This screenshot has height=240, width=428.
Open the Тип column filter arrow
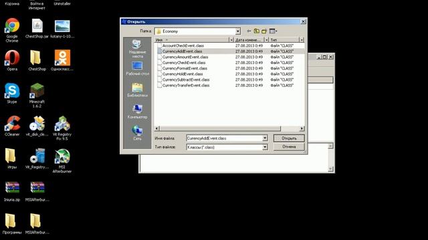(302, 40)
